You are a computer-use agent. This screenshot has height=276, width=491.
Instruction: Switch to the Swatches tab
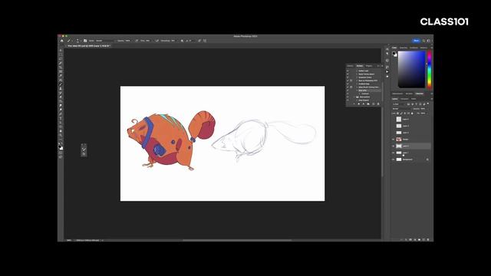[x=404, y=48]
